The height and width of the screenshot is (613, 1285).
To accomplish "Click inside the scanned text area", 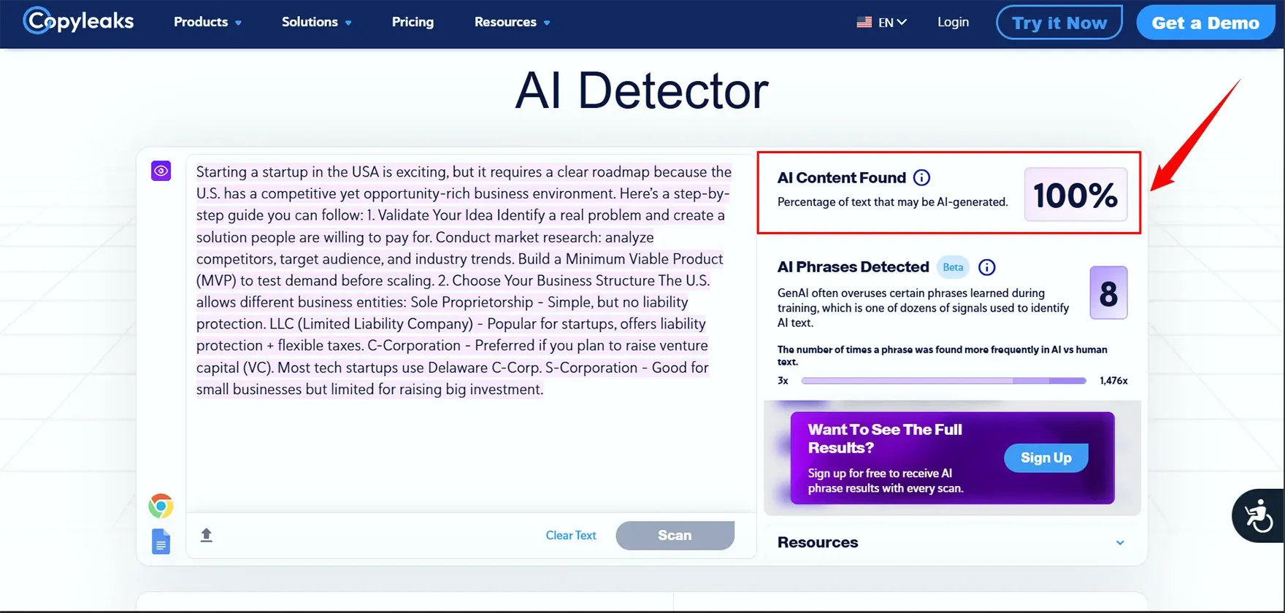I will coord(467,452).
